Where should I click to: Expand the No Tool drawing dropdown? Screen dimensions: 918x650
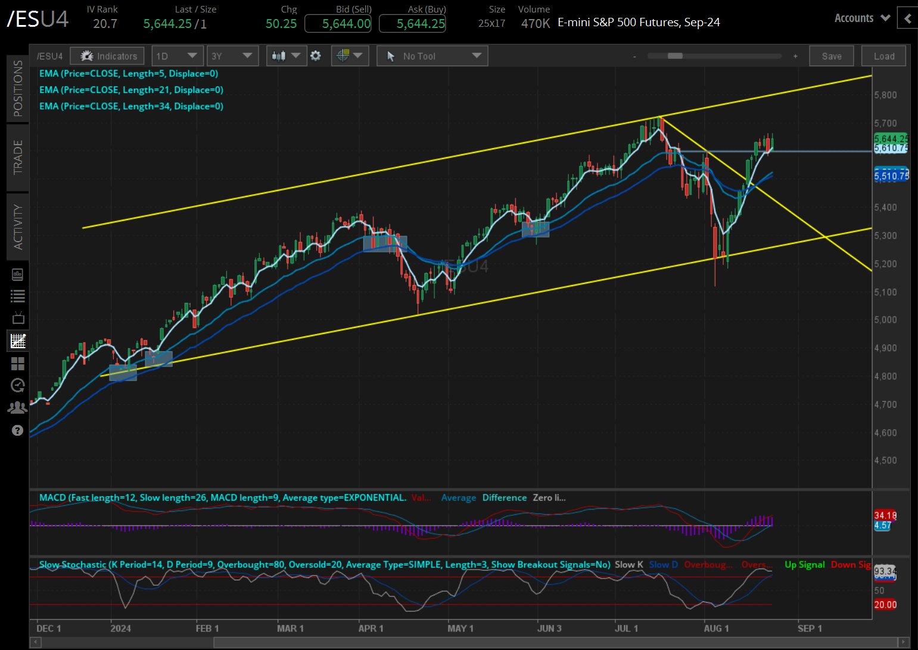[432, 56]
